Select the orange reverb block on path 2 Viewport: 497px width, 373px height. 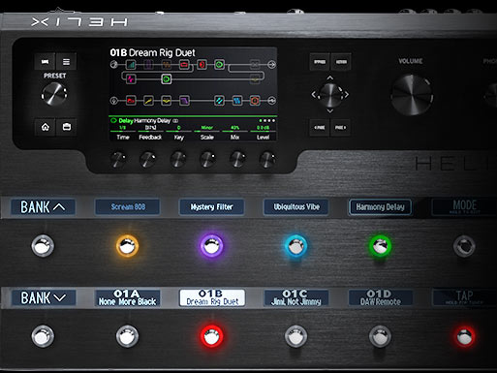pyautogui.click(x=255, y=101)
